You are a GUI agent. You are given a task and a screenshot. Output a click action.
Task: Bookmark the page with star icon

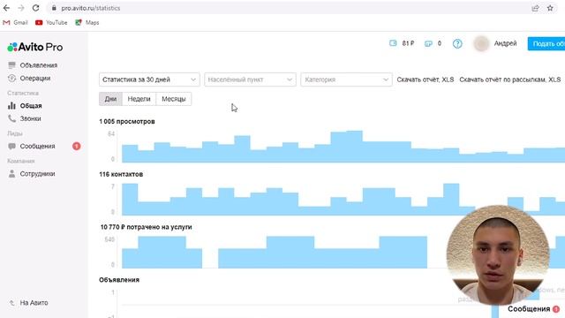550,8
